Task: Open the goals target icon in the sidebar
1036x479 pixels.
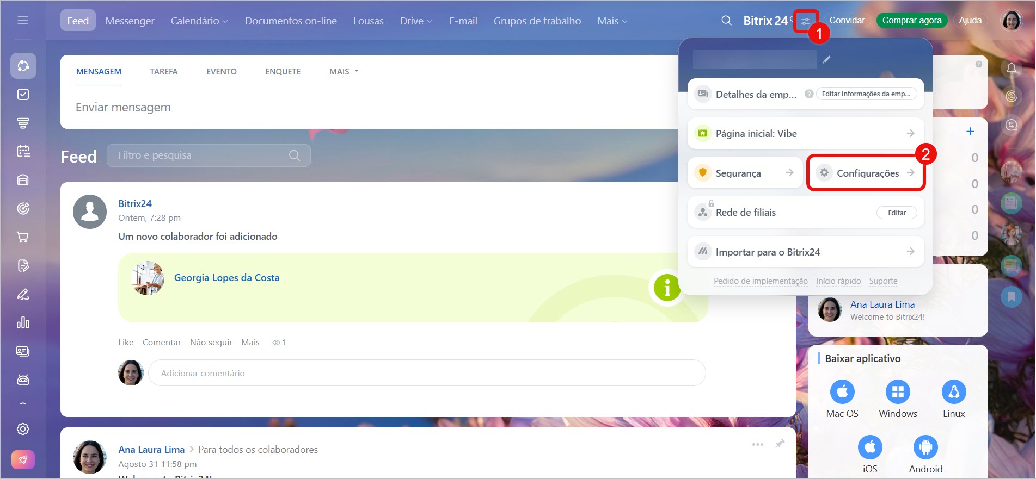Action: 23,208
